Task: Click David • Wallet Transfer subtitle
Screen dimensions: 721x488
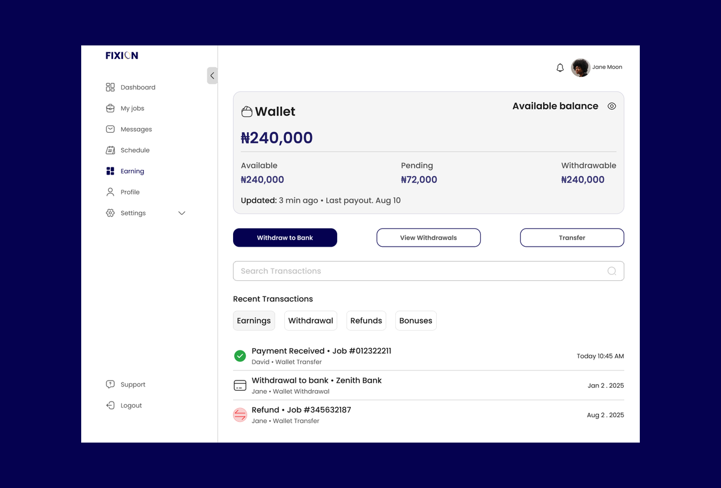Action: tap(287, 362)
